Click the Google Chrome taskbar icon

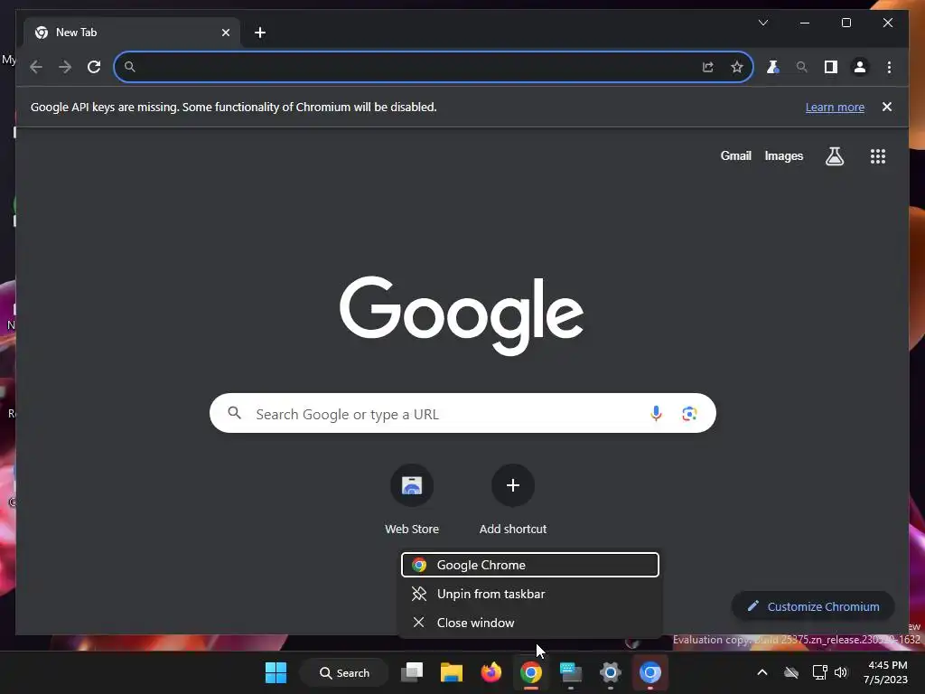point(531,672)
